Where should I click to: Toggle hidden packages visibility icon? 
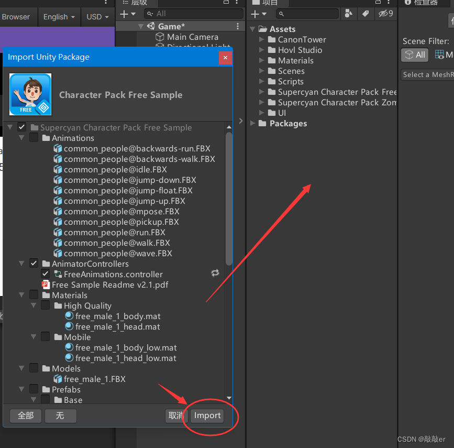pyautogui.click(x=385, y=14)
